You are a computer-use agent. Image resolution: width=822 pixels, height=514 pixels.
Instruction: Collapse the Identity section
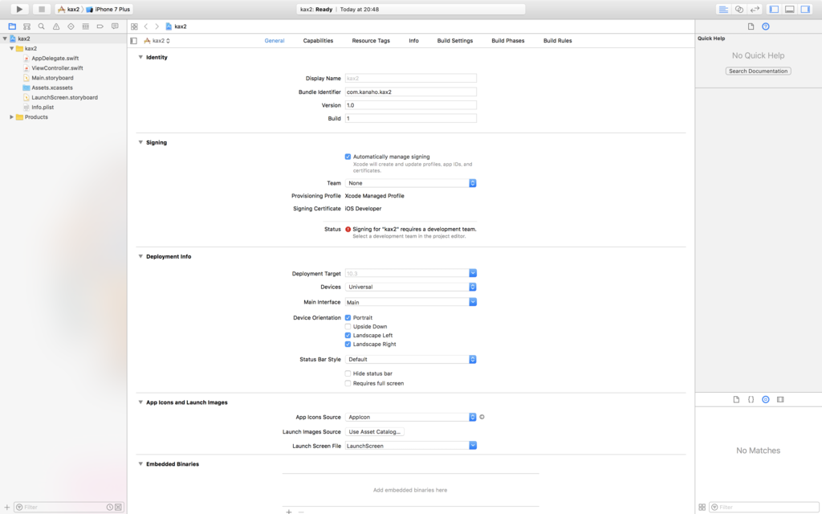coord(140,57)
